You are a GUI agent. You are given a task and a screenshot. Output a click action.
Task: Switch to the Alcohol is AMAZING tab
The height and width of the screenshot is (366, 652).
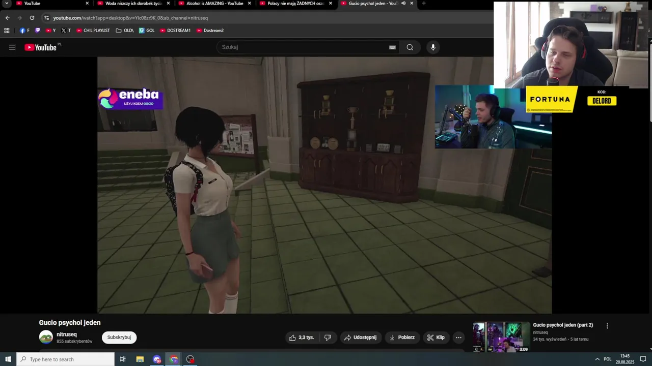click(x=214, y=4)
